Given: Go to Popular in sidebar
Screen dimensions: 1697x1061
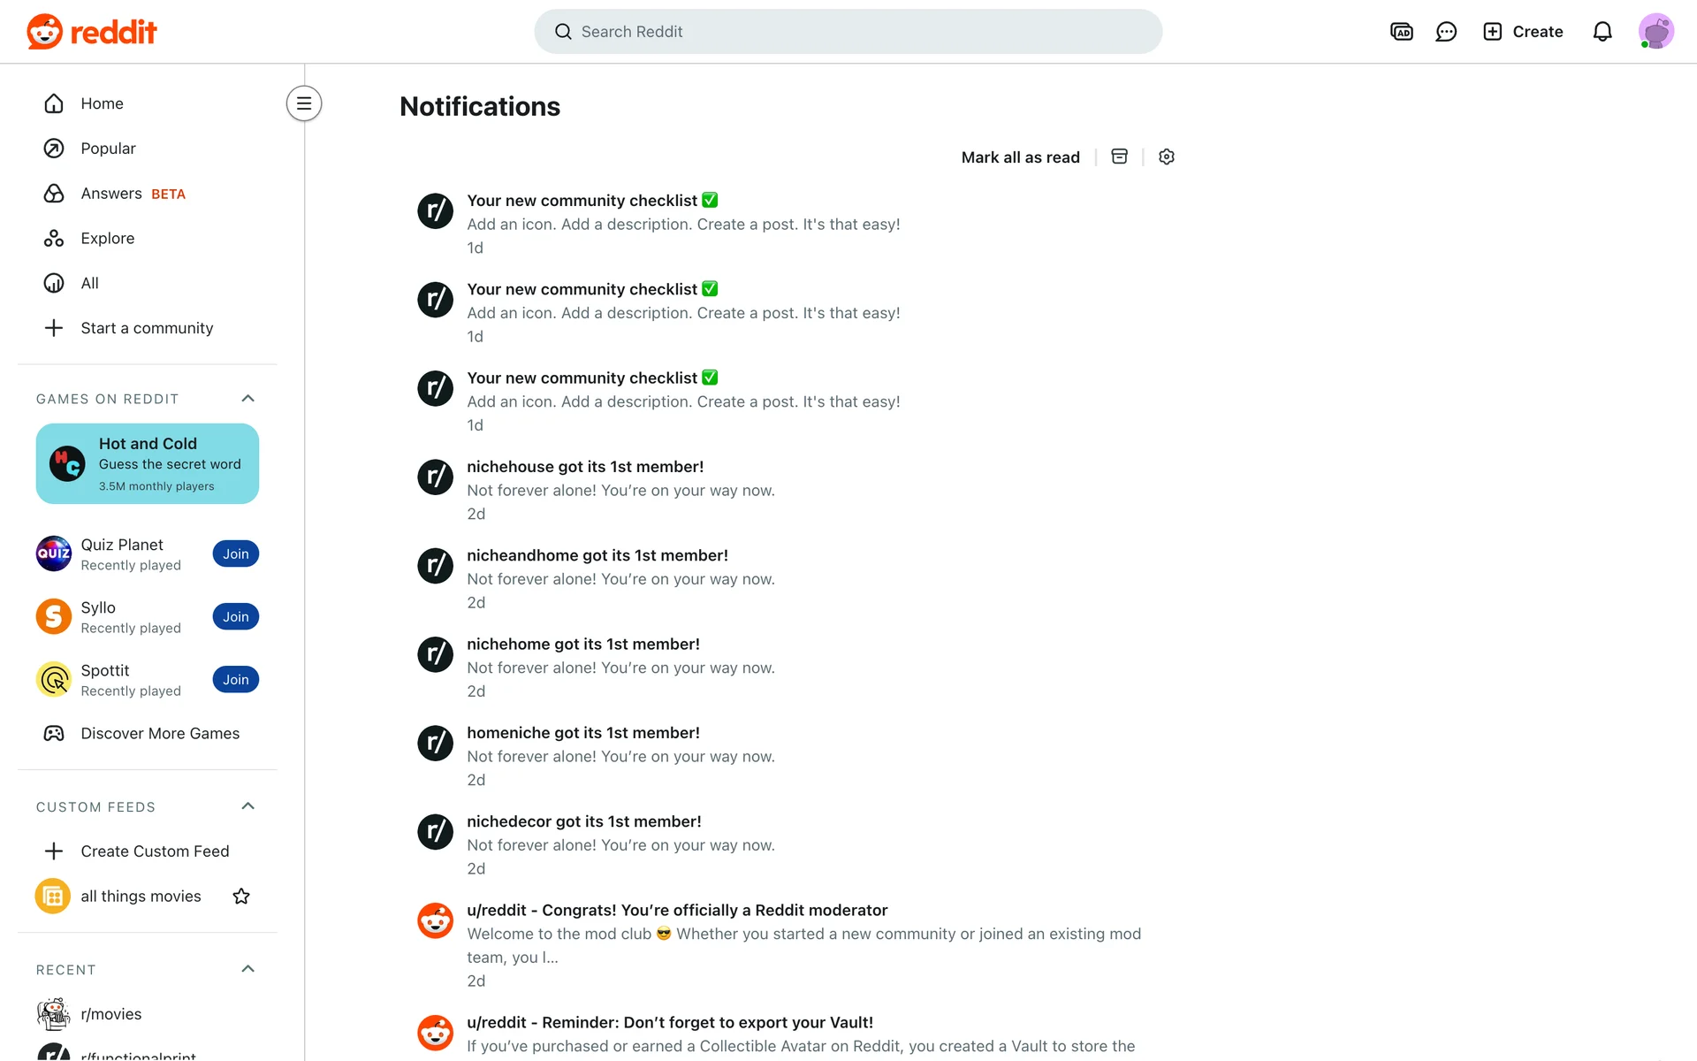Looking at the screenshot, I should [108, 149].
